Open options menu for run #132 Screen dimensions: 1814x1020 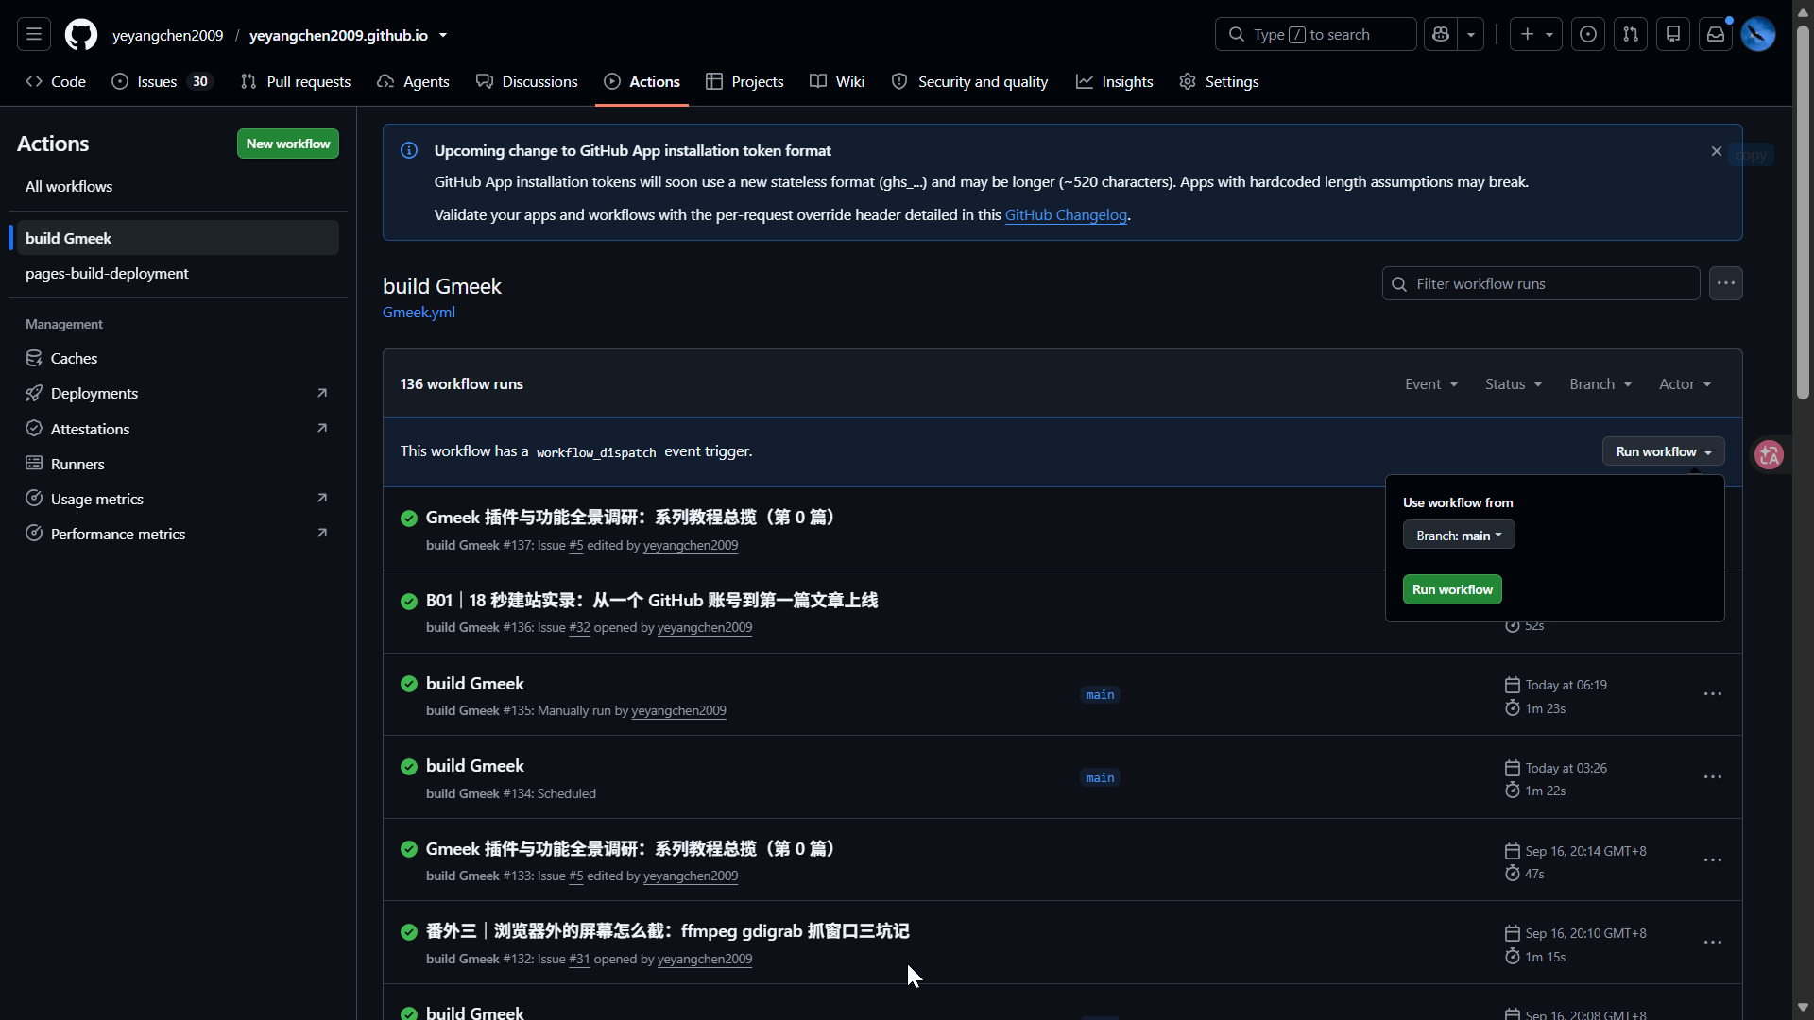[1713, 943]
